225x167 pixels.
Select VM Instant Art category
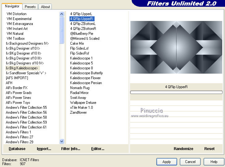pos(17,29)
